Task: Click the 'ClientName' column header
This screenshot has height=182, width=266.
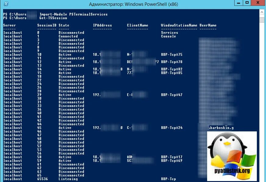Action: (137, 25)
